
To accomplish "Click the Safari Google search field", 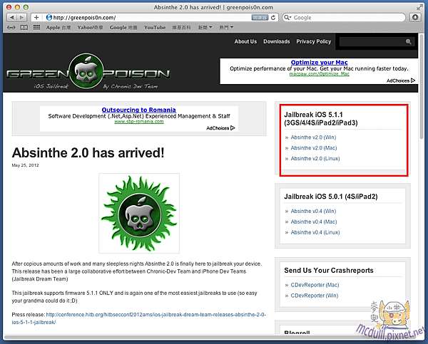I will [344, 17].
